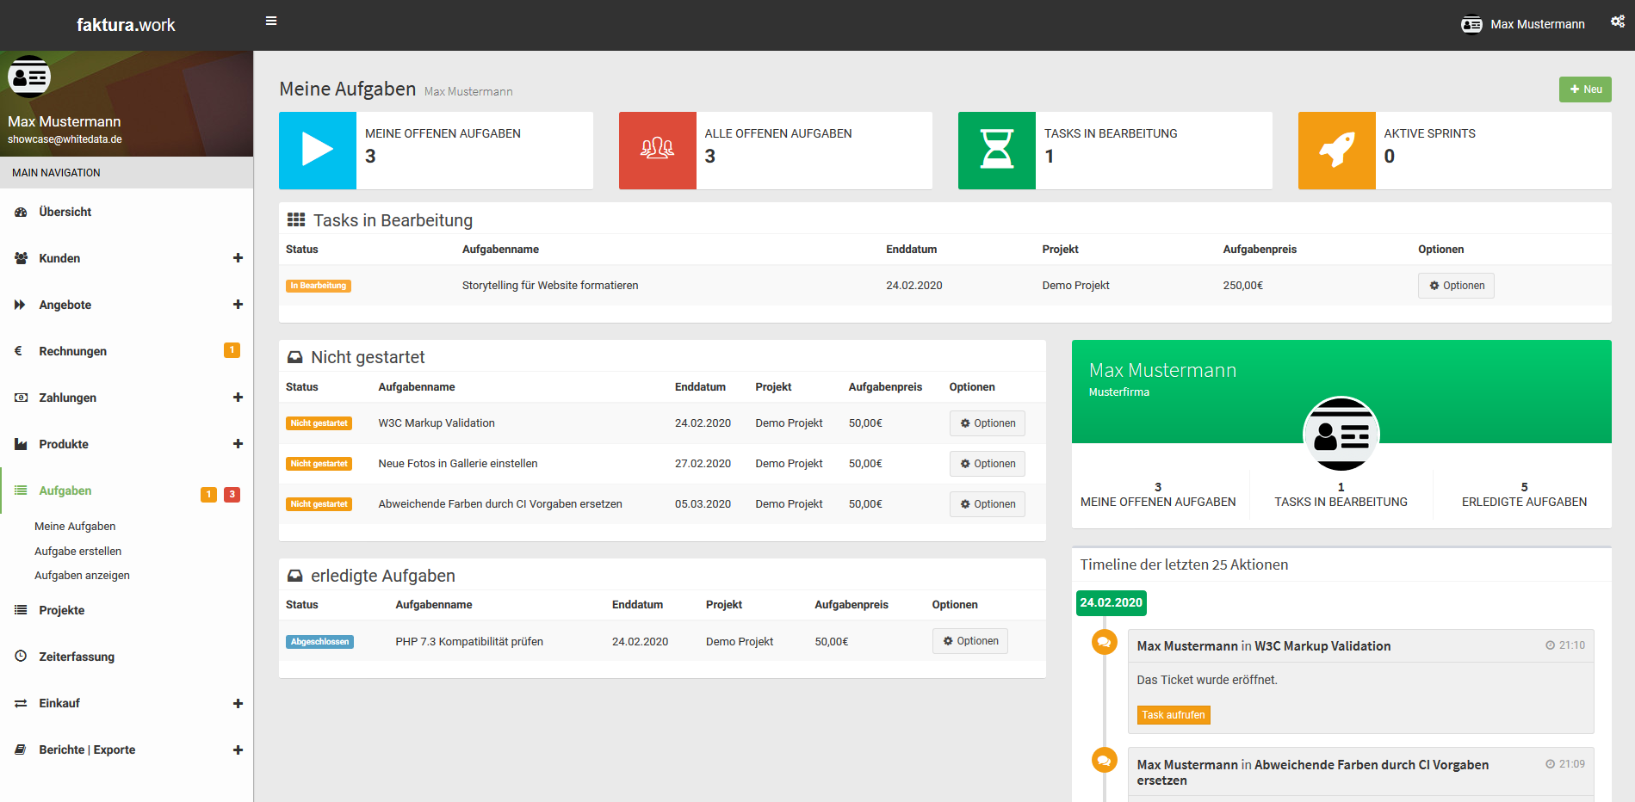Expand the Einkauf submenu with its plus

click(238, 703)
